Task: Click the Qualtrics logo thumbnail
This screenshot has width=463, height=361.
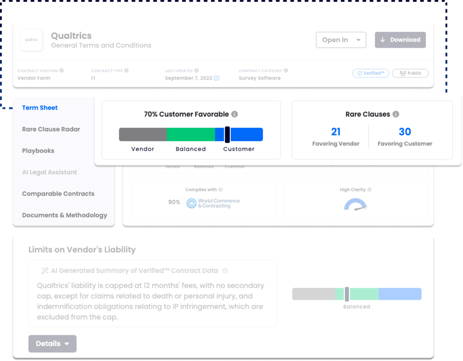Action: coord(31,40)
